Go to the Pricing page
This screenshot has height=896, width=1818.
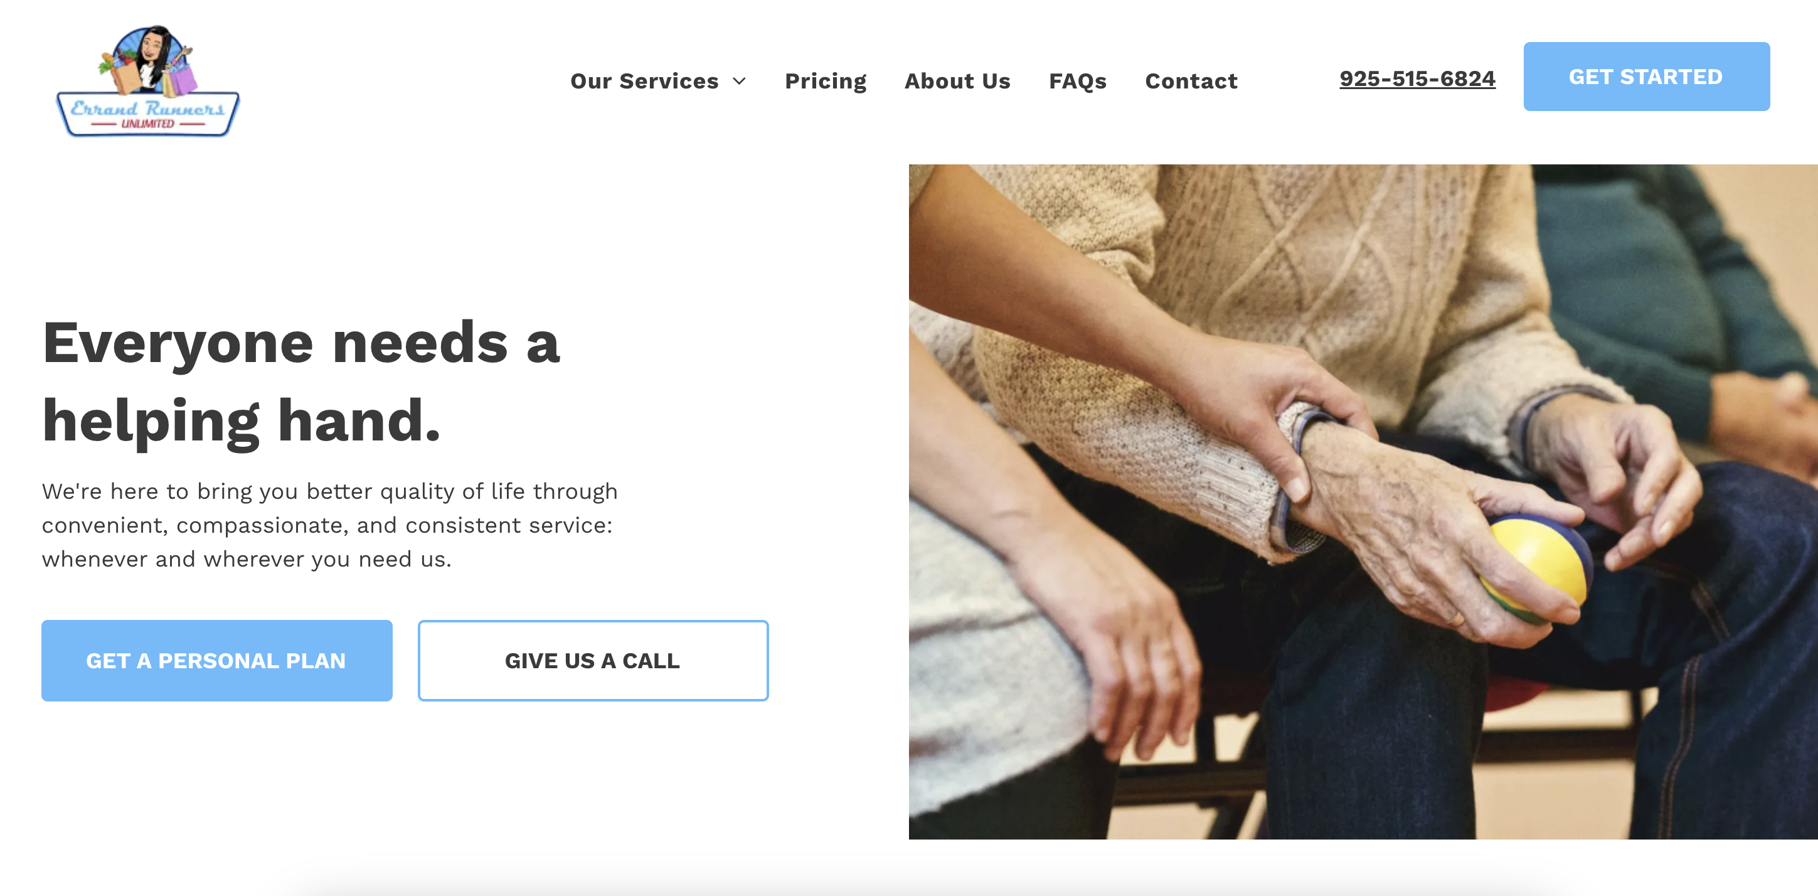(x=825, y=81)
